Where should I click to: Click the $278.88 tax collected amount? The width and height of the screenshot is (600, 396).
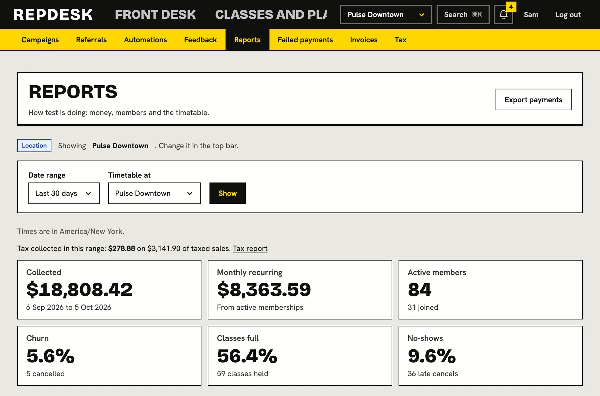coord(122,248)
